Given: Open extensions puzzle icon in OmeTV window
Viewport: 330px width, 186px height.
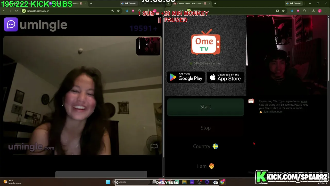Looking at the screenshot, I should [x=304, y=11].
